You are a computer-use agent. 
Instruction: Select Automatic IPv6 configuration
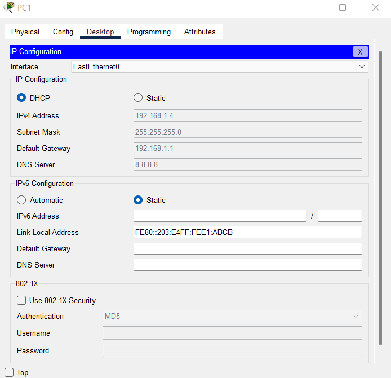click(x=21, y=200)
